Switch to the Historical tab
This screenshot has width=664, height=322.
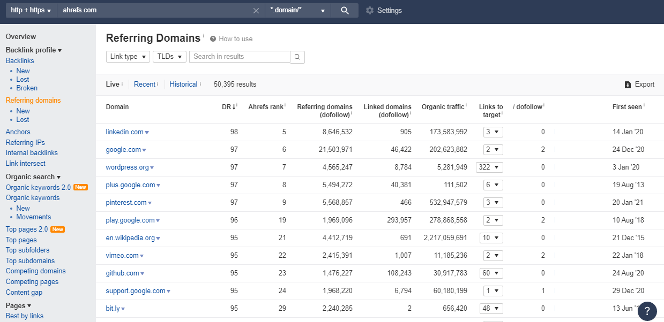183,84
